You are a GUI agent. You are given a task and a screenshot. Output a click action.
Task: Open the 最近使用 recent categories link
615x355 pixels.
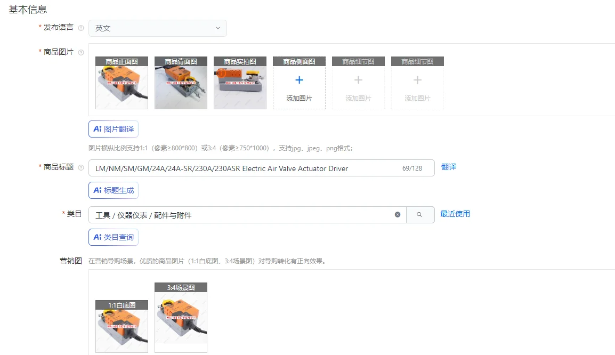pos(455,214)
